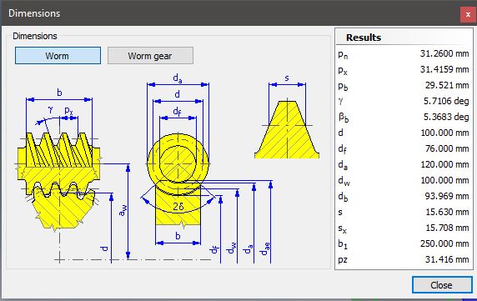Select the 5.3683 deg value
Viewport: 477px width, 301px height.
pyautogui.click(x=446, y=117)
